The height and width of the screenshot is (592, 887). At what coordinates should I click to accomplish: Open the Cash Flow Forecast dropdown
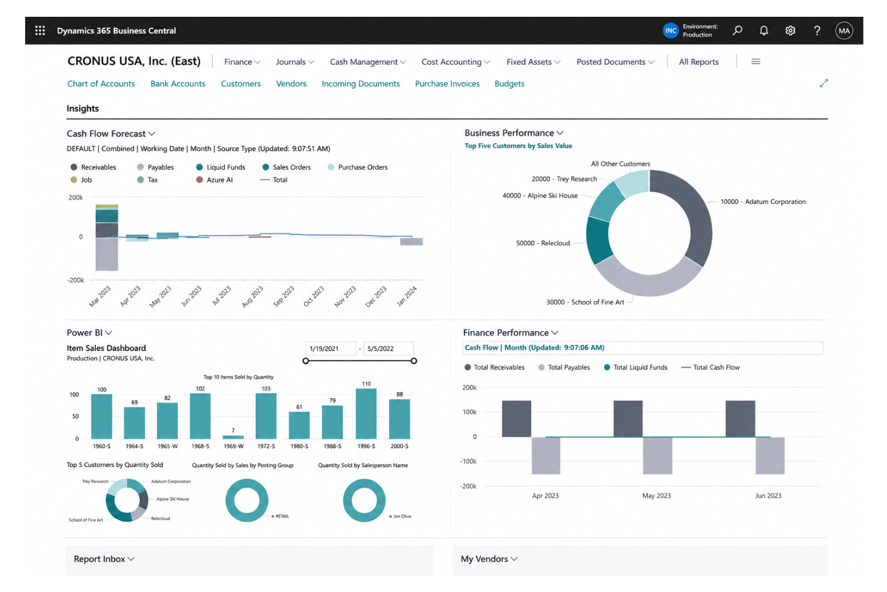(111, 134)
